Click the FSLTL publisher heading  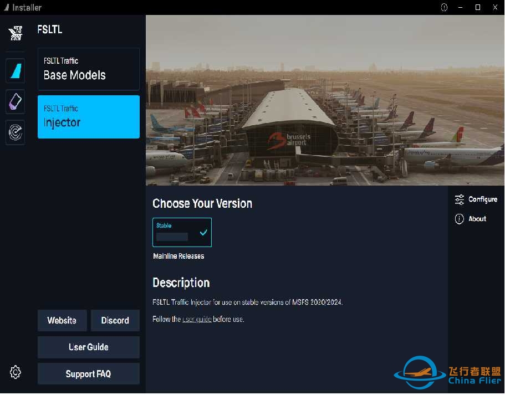[49, 29]
